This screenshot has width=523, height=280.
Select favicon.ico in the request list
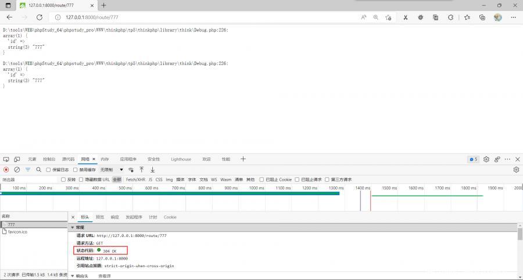pos(16,231)
